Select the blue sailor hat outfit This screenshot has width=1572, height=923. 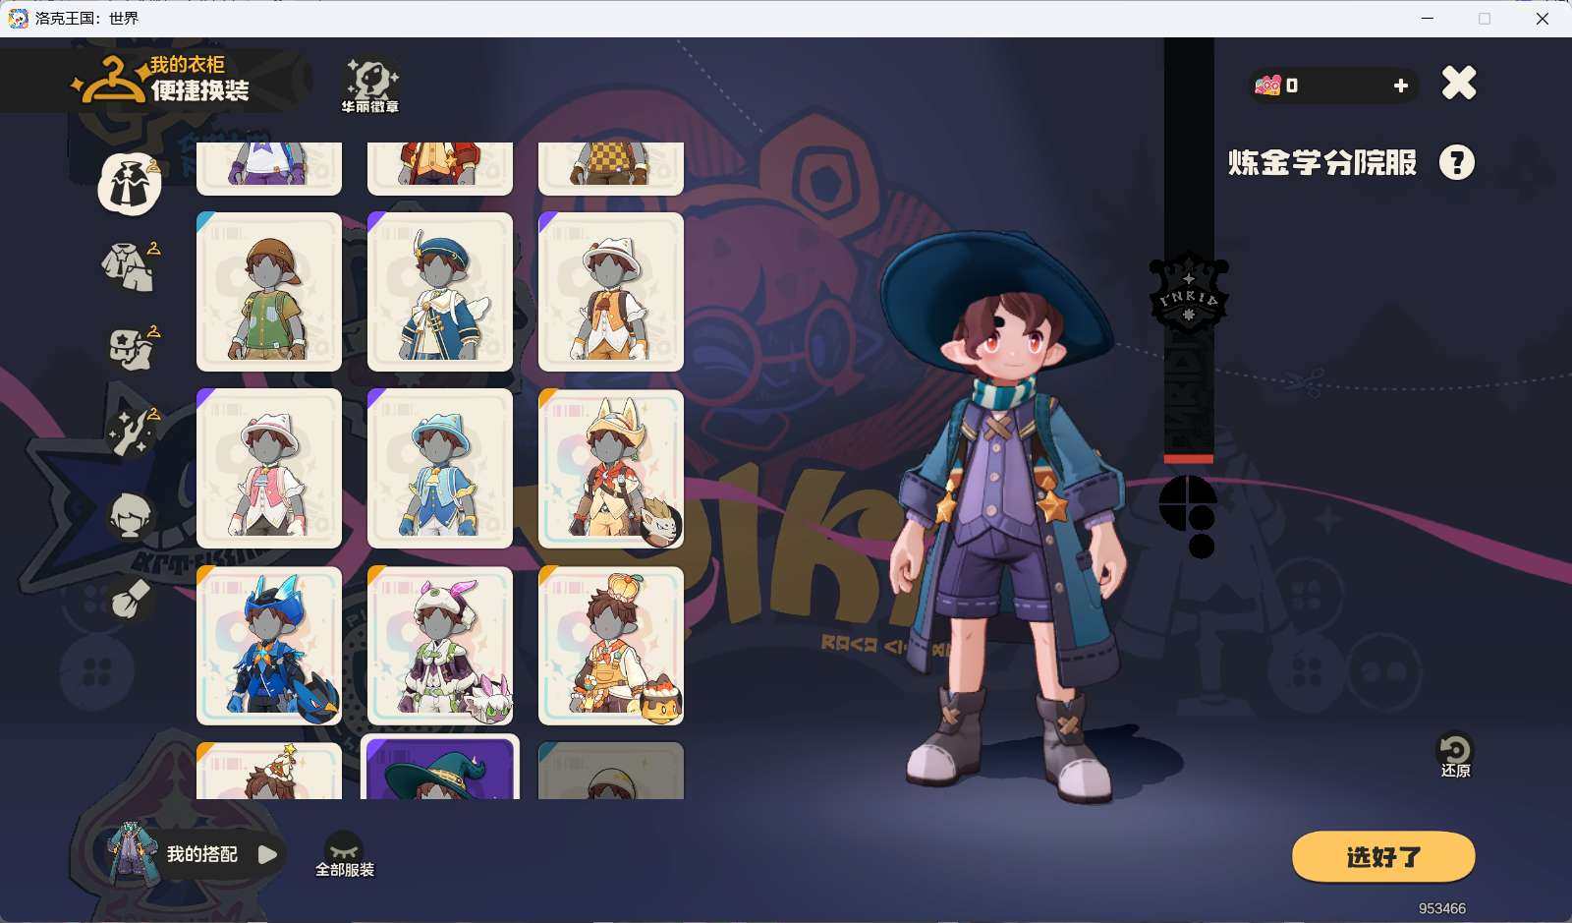pos(440,292)
